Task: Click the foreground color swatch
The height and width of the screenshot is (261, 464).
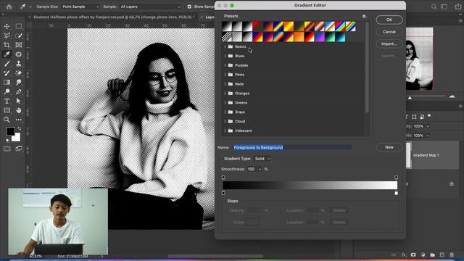Action: point(10,130)
